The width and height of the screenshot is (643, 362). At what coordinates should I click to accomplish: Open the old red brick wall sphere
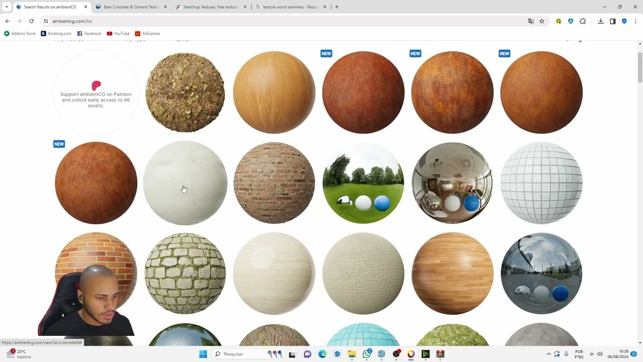274,183
